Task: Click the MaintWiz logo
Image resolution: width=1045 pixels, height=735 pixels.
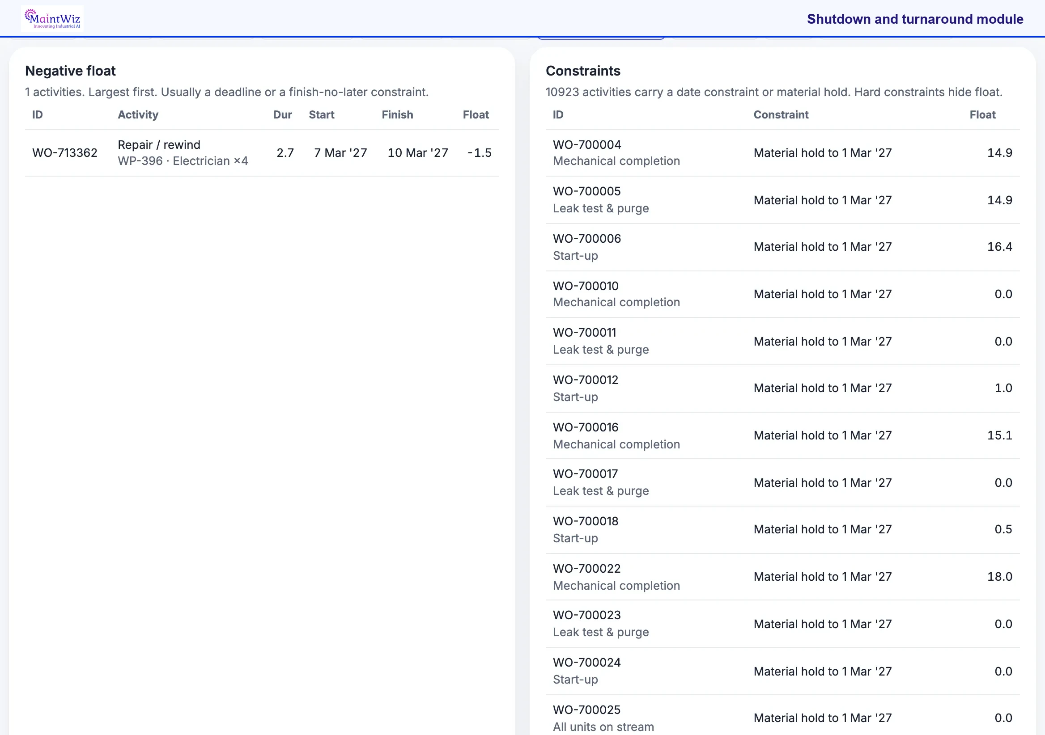Action: tap(52, 19)
